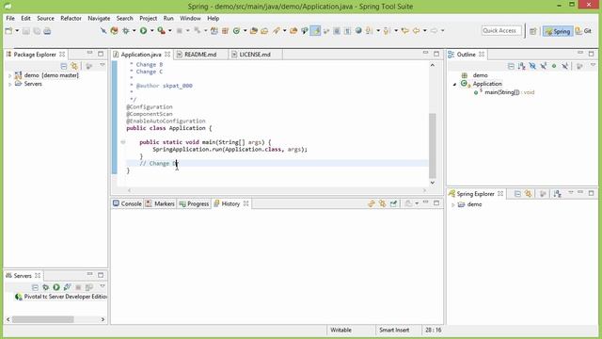Click the Stop server icon in Servers view
The width and height of the screenshot is (602, 339).
tap(78, 287)
